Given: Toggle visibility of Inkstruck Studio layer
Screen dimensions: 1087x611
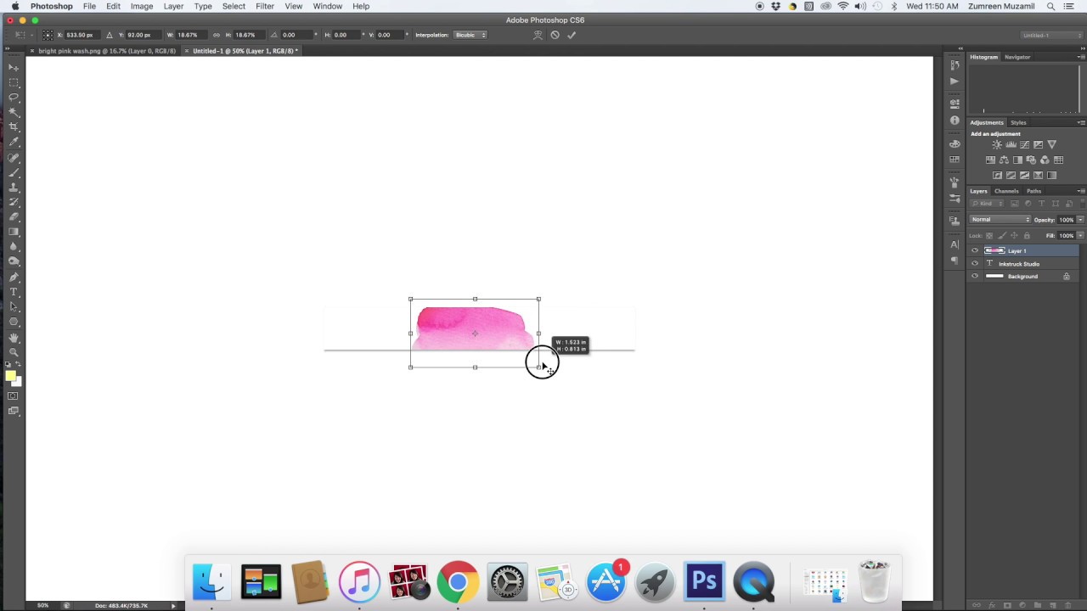Looking at the screenshot, I should click(x=975, y=264).
